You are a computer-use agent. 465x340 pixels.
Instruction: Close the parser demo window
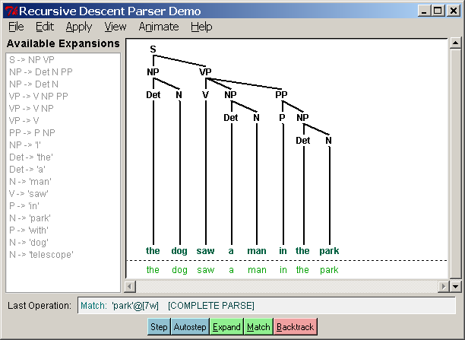(453, 11)
